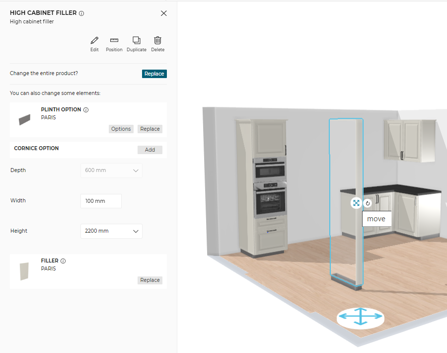
Task: Click the Width input field
Action: [x=101, y=201]
